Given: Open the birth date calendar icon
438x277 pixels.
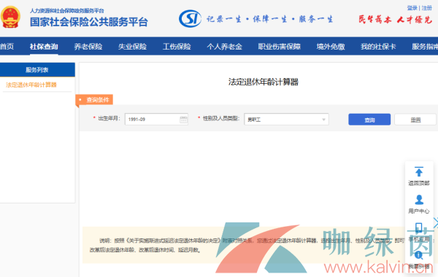Looking at the screenshot, I should tap(183, 119).
